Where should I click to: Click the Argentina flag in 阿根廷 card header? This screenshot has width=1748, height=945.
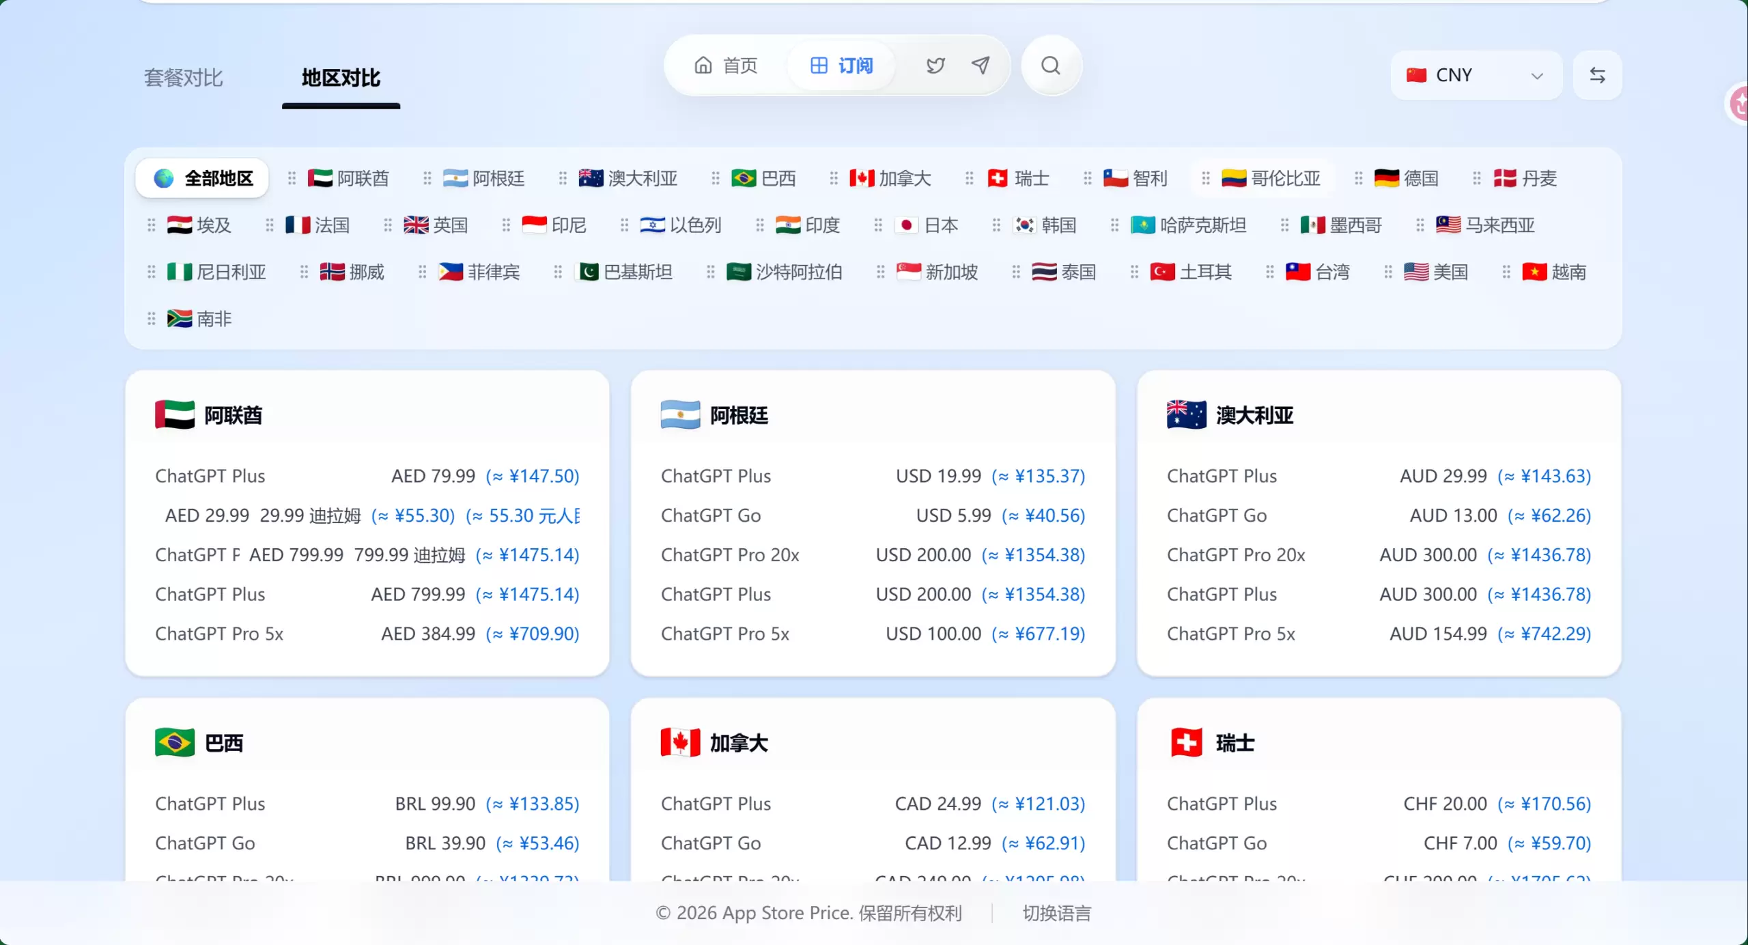point(680,414)
